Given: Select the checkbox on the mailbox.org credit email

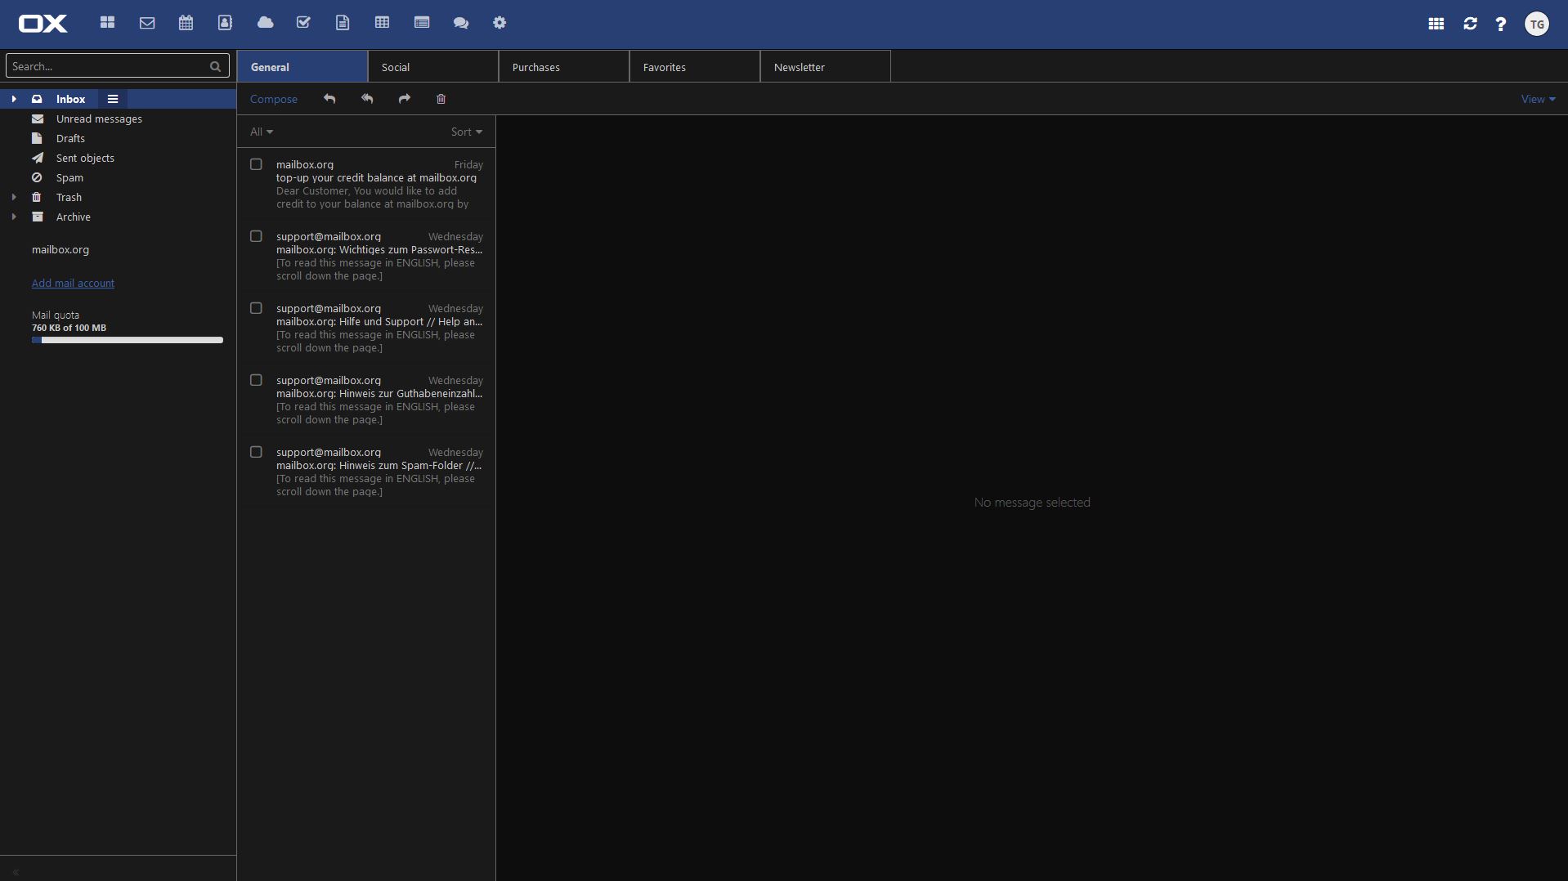Looking at the screenshot, I should point(256,163).
